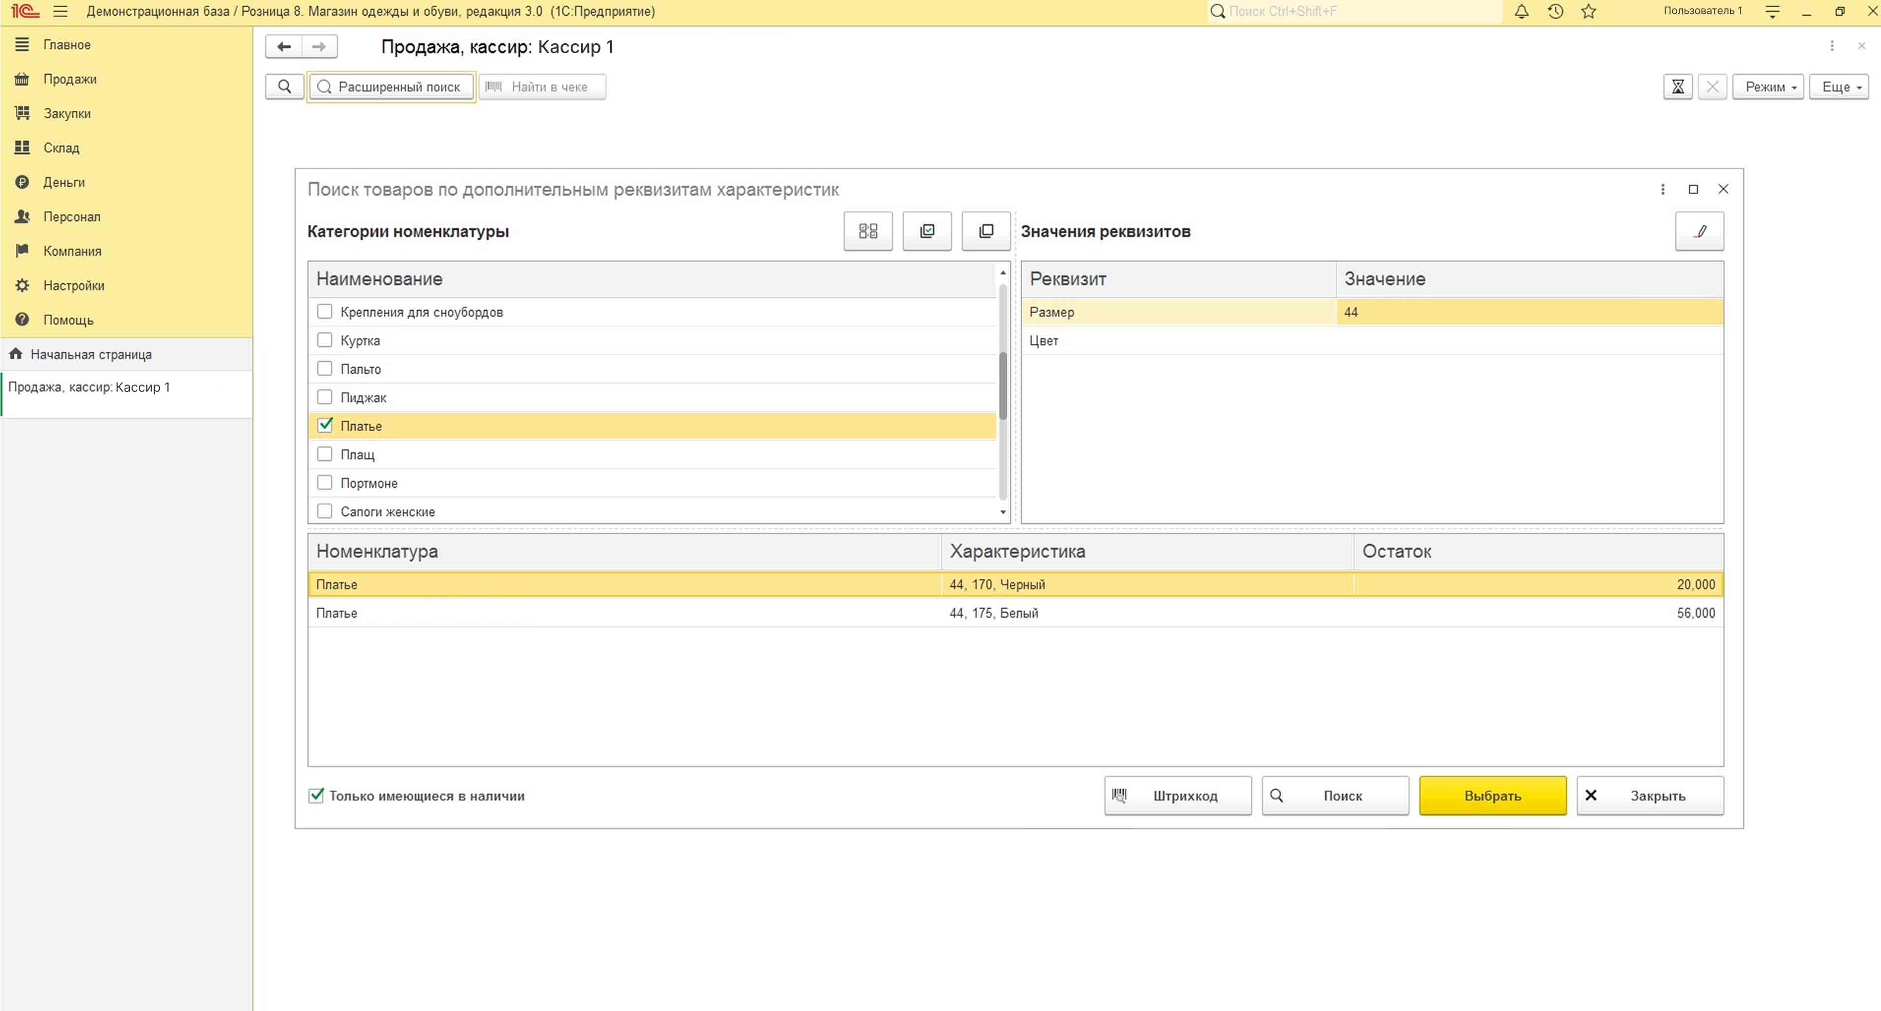Image resolution: width=1881 pixels, height=1011 pixels.
Task: Close the product search dialog
Action: point(1723,189)
